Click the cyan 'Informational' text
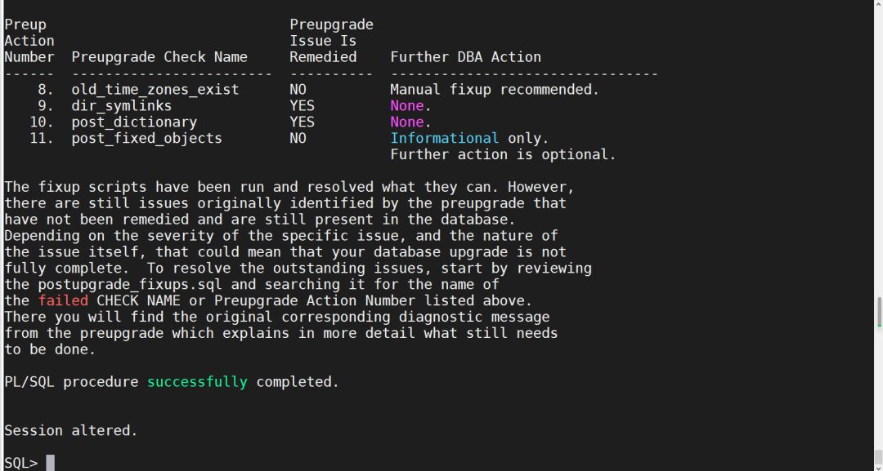 pyautogui.click(x=444, y=138)
